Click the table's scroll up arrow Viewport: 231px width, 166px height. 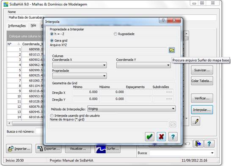(186, 34)
